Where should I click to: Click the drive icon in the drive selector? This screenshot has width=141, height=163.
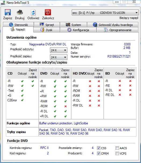pos(75,13)
